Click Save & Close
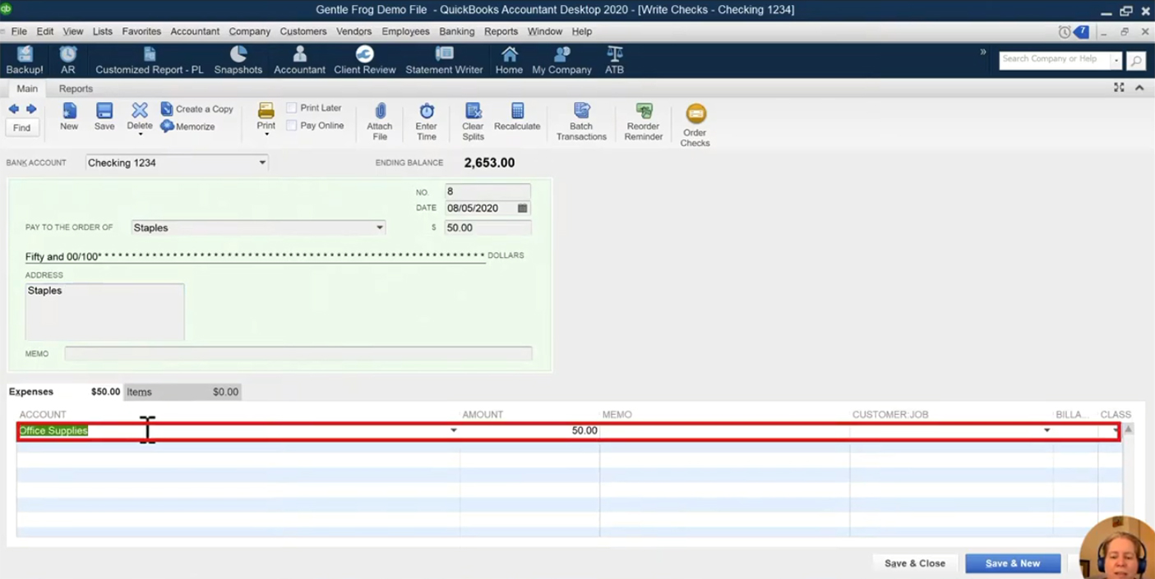This screenshot has width=1155, height=579. tap(915, 563)
